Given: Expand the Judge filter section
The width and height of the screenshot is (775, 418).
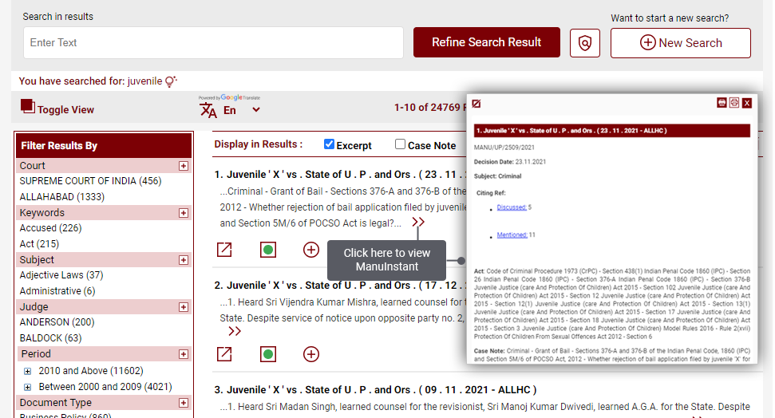Looking at the screenshot, I should tap(184, 307).
